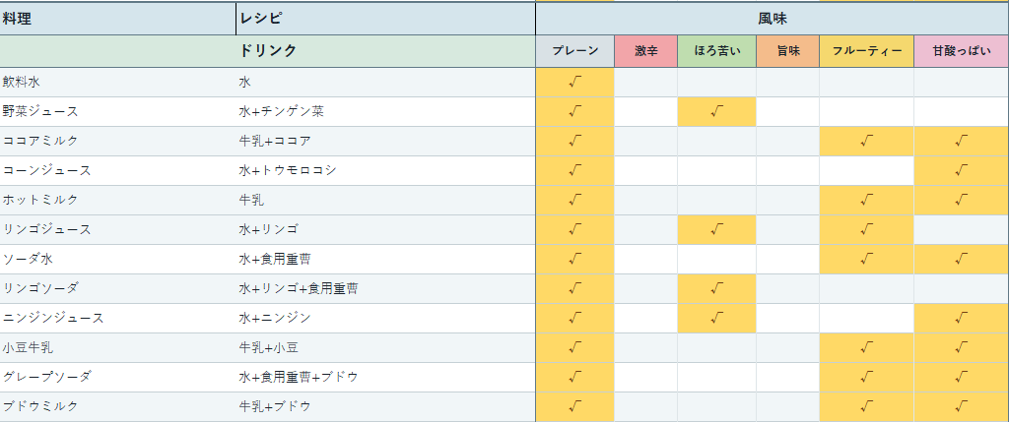Select the リンゴソーダ dish cell
The image size is (1009, 422).
pos(118,289)
